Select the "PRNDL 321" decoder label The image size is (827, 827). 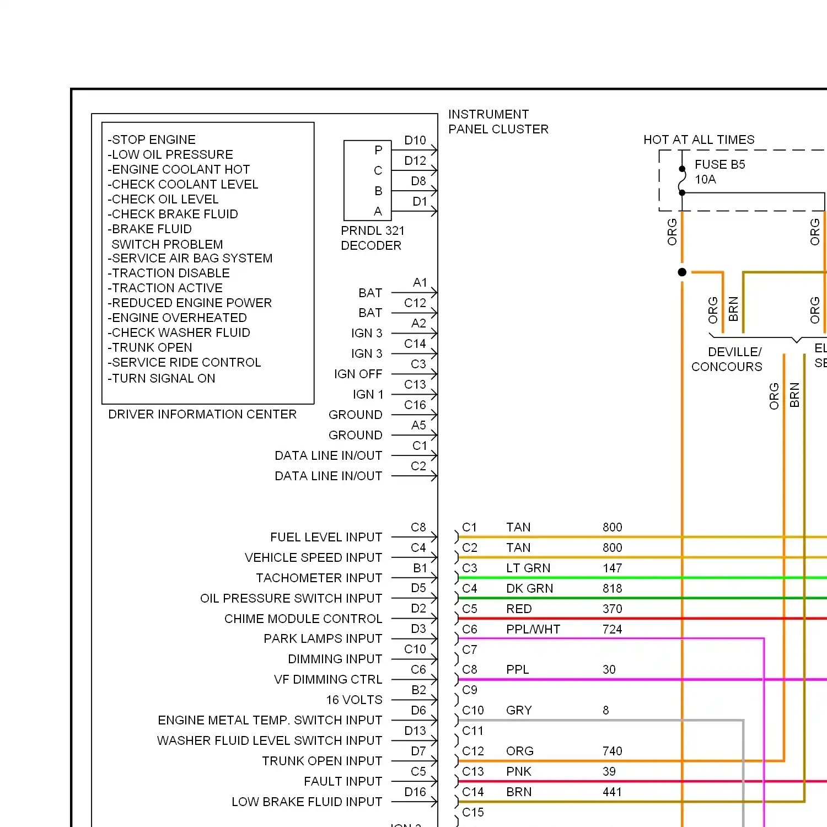click(373, 231)
